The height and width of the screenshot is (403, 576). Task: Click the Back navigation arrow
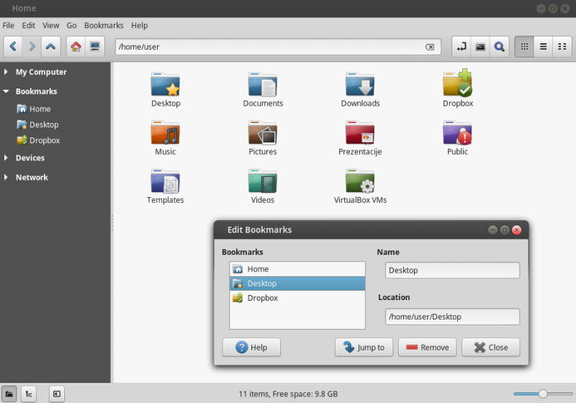[x=13, y=47]
